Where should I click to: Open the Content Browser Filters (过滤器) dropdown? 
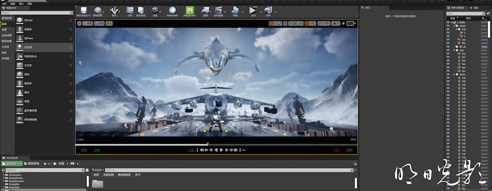(x=98, y=170)
